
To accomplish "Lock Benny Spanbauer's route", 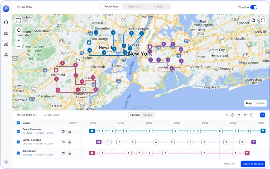I will (70, 131).
